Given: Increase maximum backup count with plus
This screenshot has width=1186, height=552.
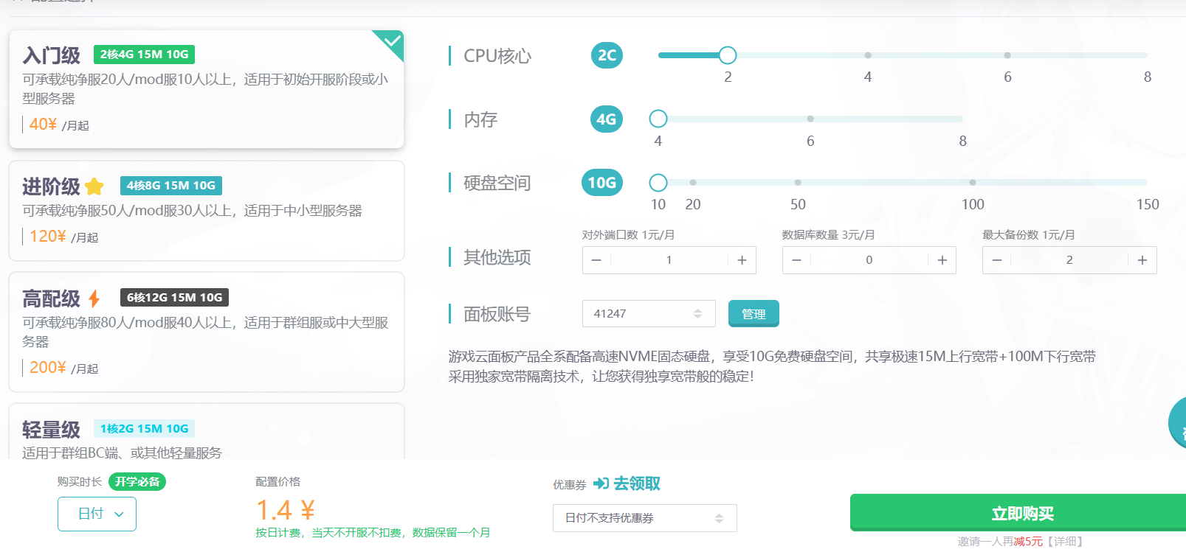Looking at the screenshot, I should pos(1142,260).
